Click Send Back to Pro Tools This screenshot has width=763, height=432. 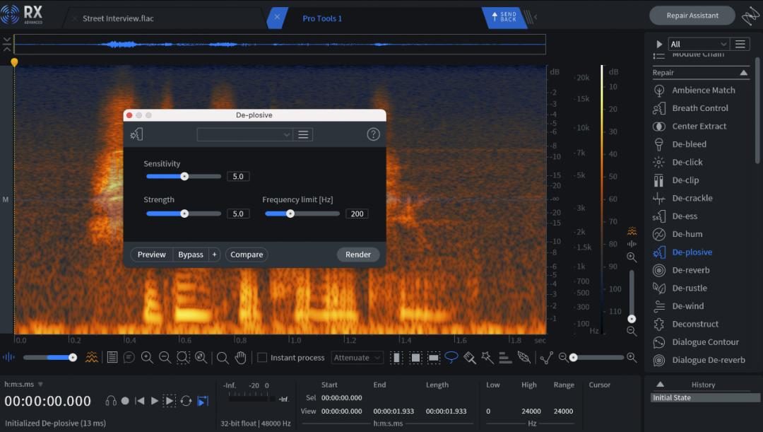coord(504,17)
